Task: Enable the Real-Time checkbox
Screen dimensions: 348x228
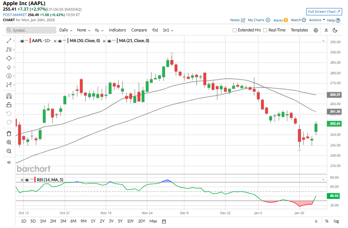Action: pos(265,30)
